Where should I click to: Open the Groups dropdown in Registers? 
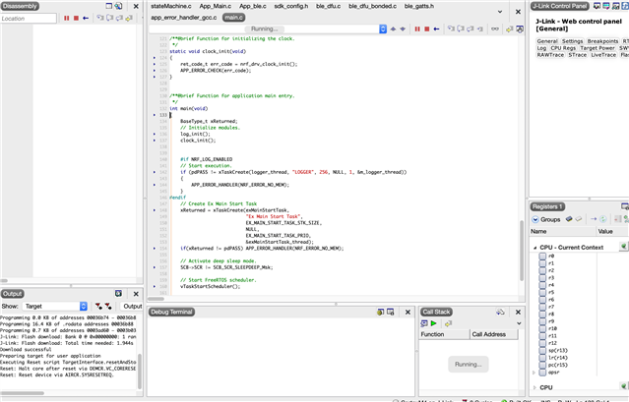pyautogui.click(x=546, y=219)
